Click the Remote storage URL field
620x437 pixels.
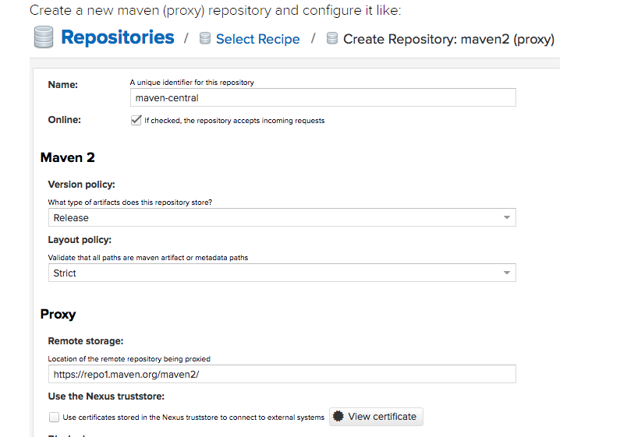tap(282, 375)
